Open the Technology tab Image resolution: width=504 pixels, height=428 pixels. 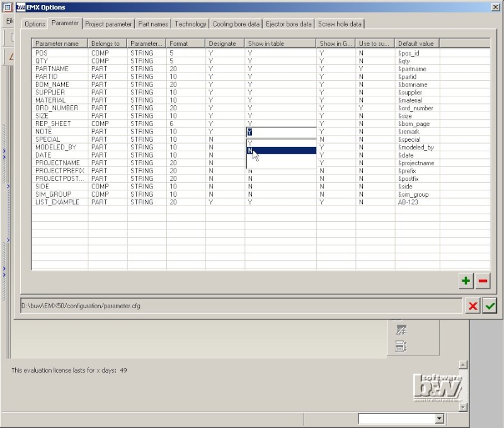pyautogui.click(x=190, y=24)
